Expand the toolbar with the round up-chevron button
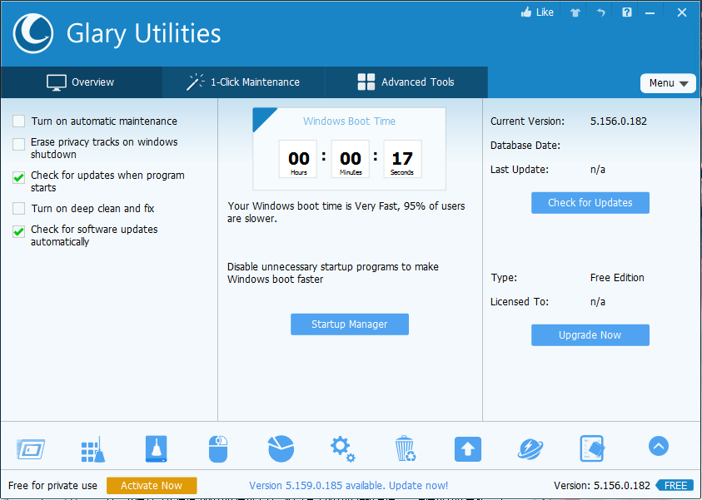Screen dimensions: 702x500 click(658, 447)
